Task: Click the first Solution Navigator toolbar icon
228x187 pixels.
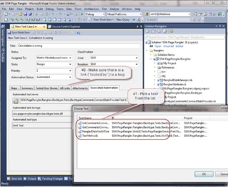Action: 147,31
